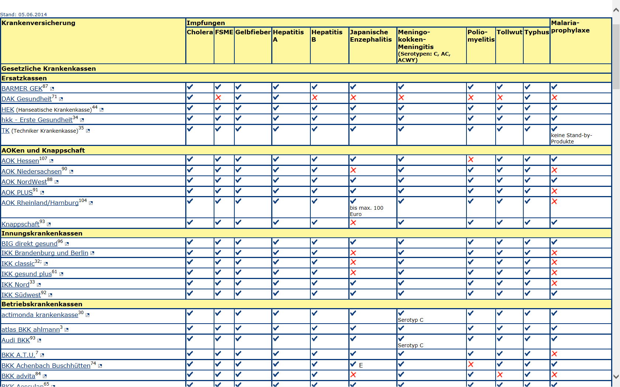The width and height of the screenshot is (620, 387).
Task: Open the HEK Hanseatische Krankenkasse link
Action: [8, 110]
